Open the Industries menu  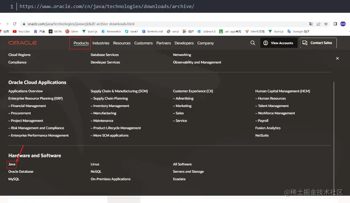click(101, 43)
